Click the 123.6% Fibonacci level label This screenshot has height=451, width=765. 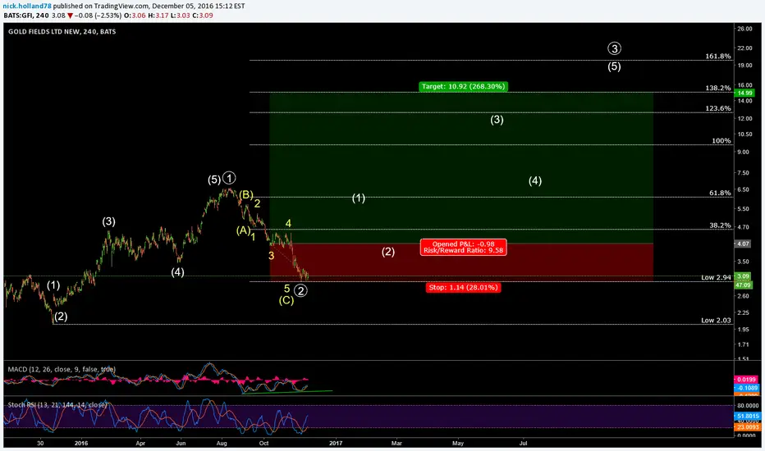[x=718, y=108]
